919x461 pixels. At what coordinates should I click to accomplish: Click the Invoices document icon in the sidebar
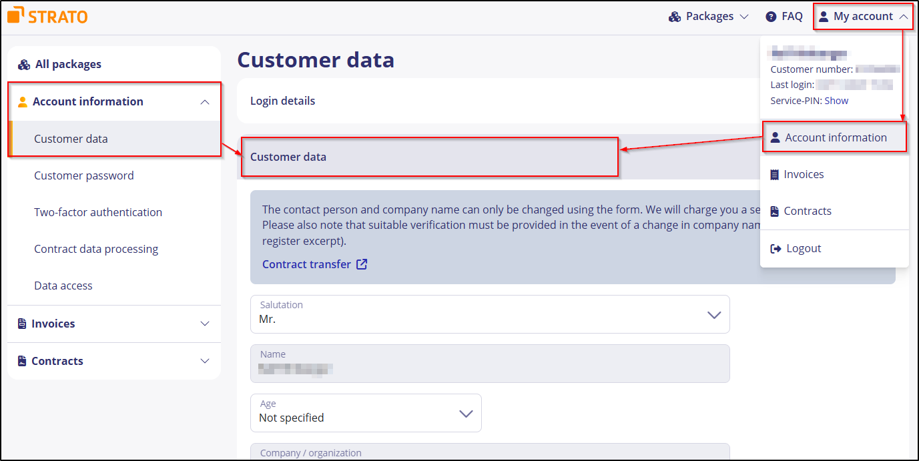21,324
